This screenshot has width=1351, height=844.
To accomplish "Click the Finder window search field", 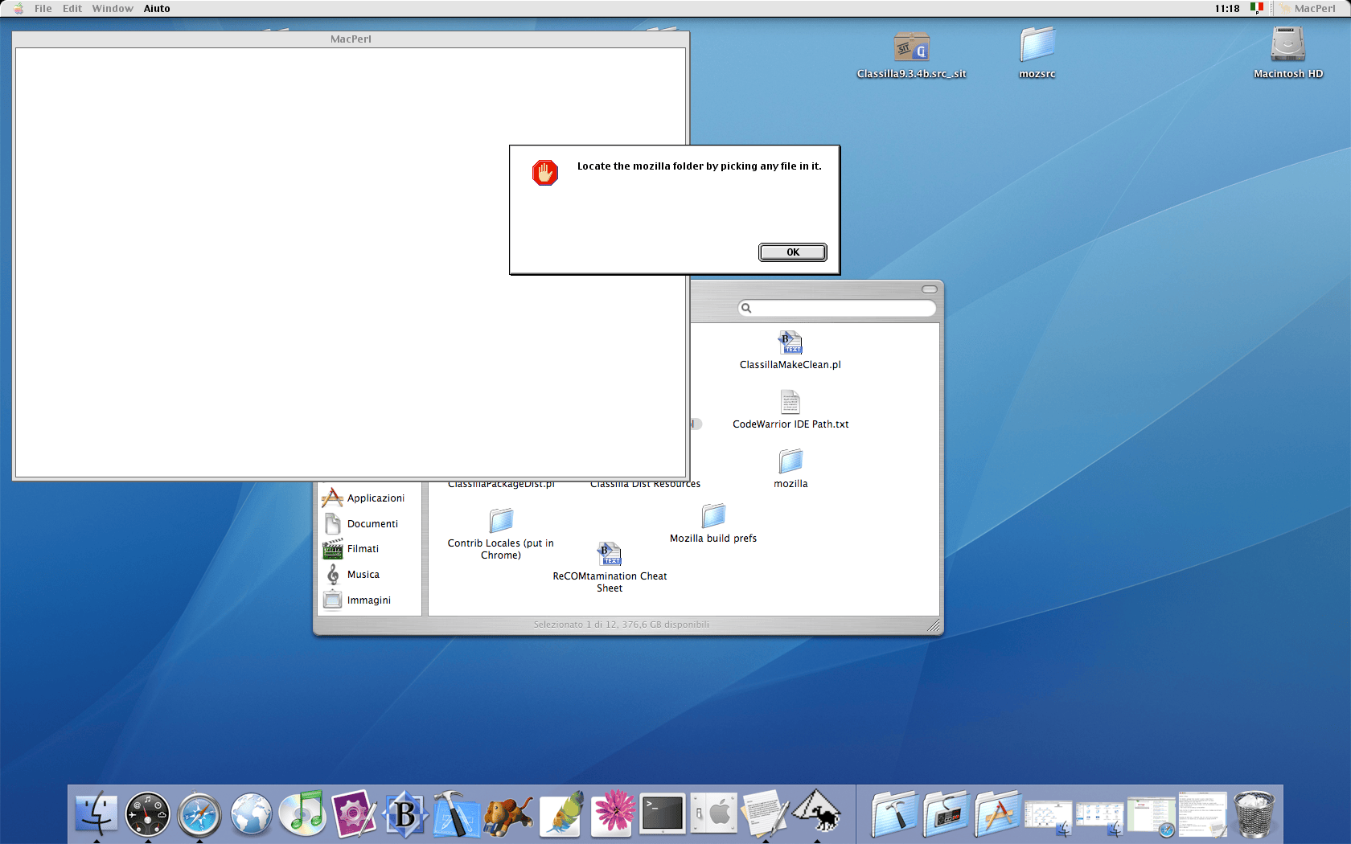I will coord(837,308).
